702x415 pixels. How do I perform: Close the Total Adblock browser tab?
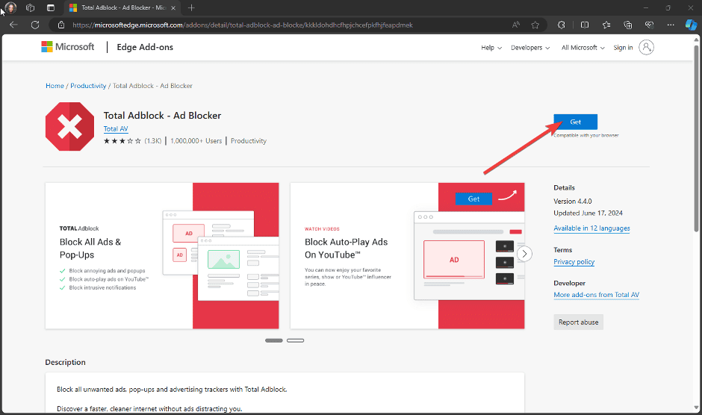coord(173,8)
